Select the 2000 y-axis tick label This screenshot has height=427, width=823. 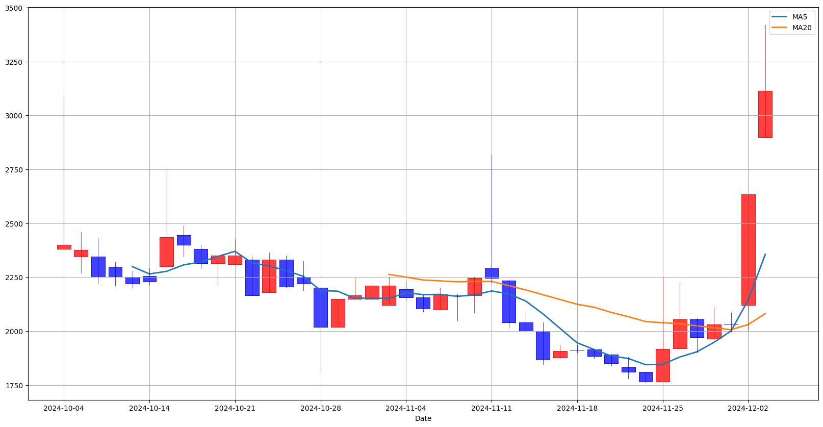[14, 332]
